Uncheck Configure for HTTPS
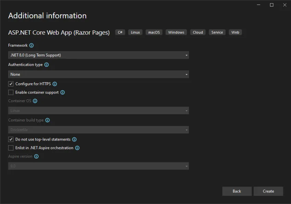The height and width of the screenshot is (204, 291). point(11,84)
